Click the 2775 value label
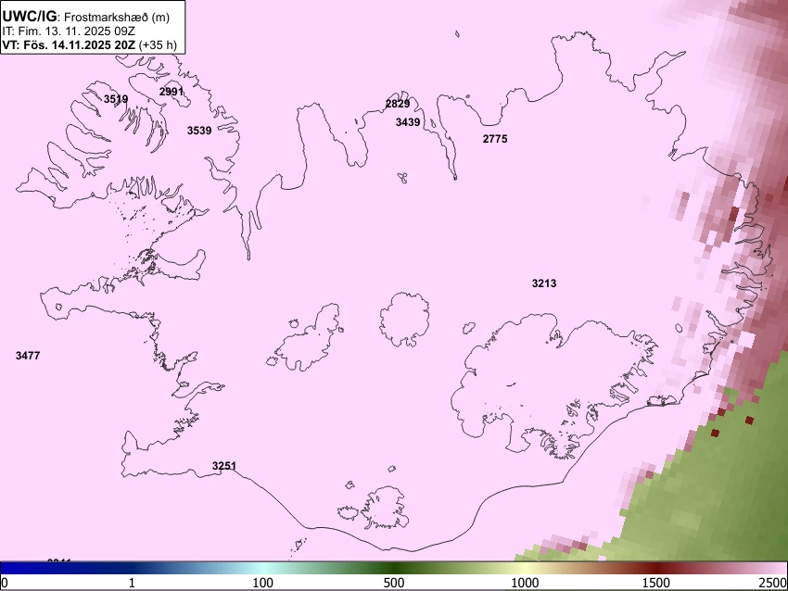 [x=495, y=139]
